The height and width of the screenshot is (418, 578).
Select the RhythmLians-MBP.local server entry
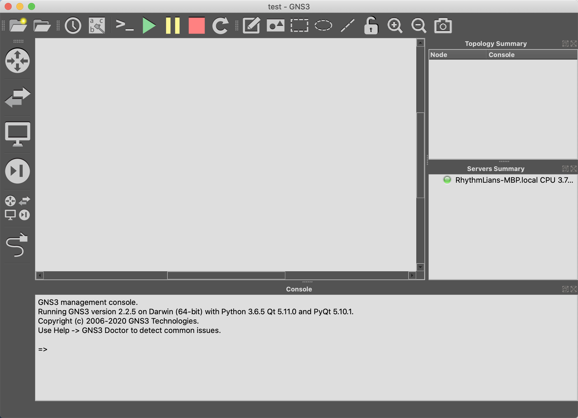point(513,180)
